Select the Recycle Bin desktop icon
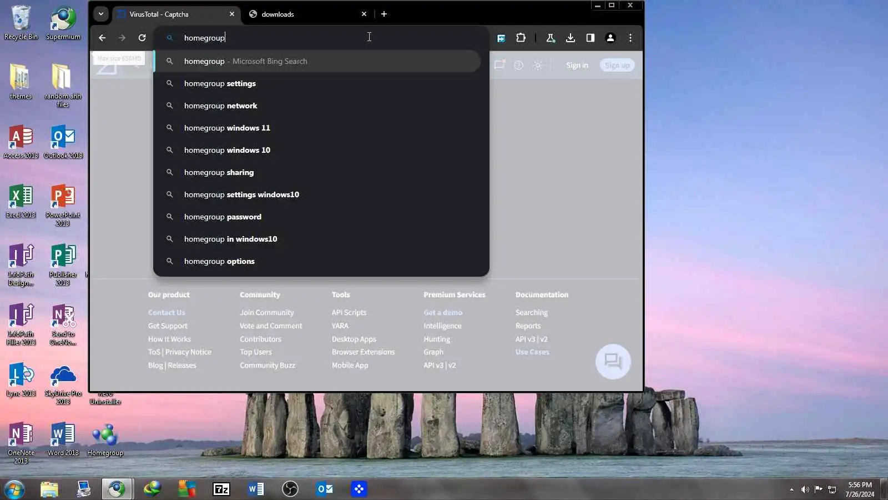Viewport: 888px width, 500px height. coord(21,23)
